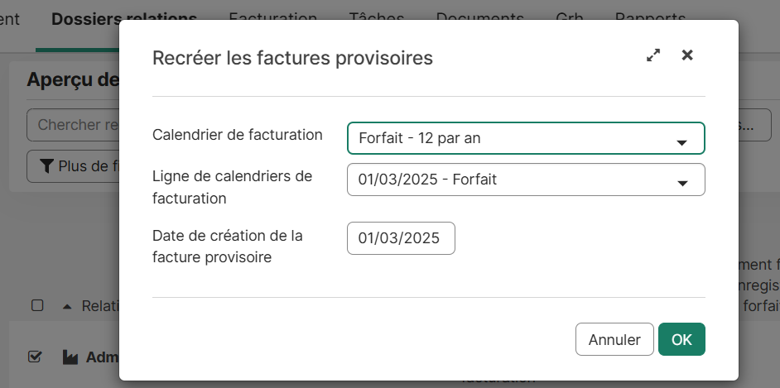Close the Recréer les factures provisoires dialog
The height and width of the screenshot is (388, 780).
click(686, 55)
